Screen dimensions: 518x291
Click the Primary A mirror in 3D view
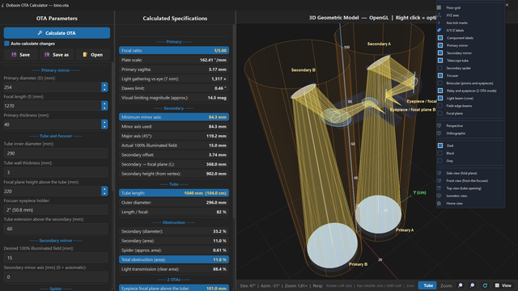(x=379, y=214)
